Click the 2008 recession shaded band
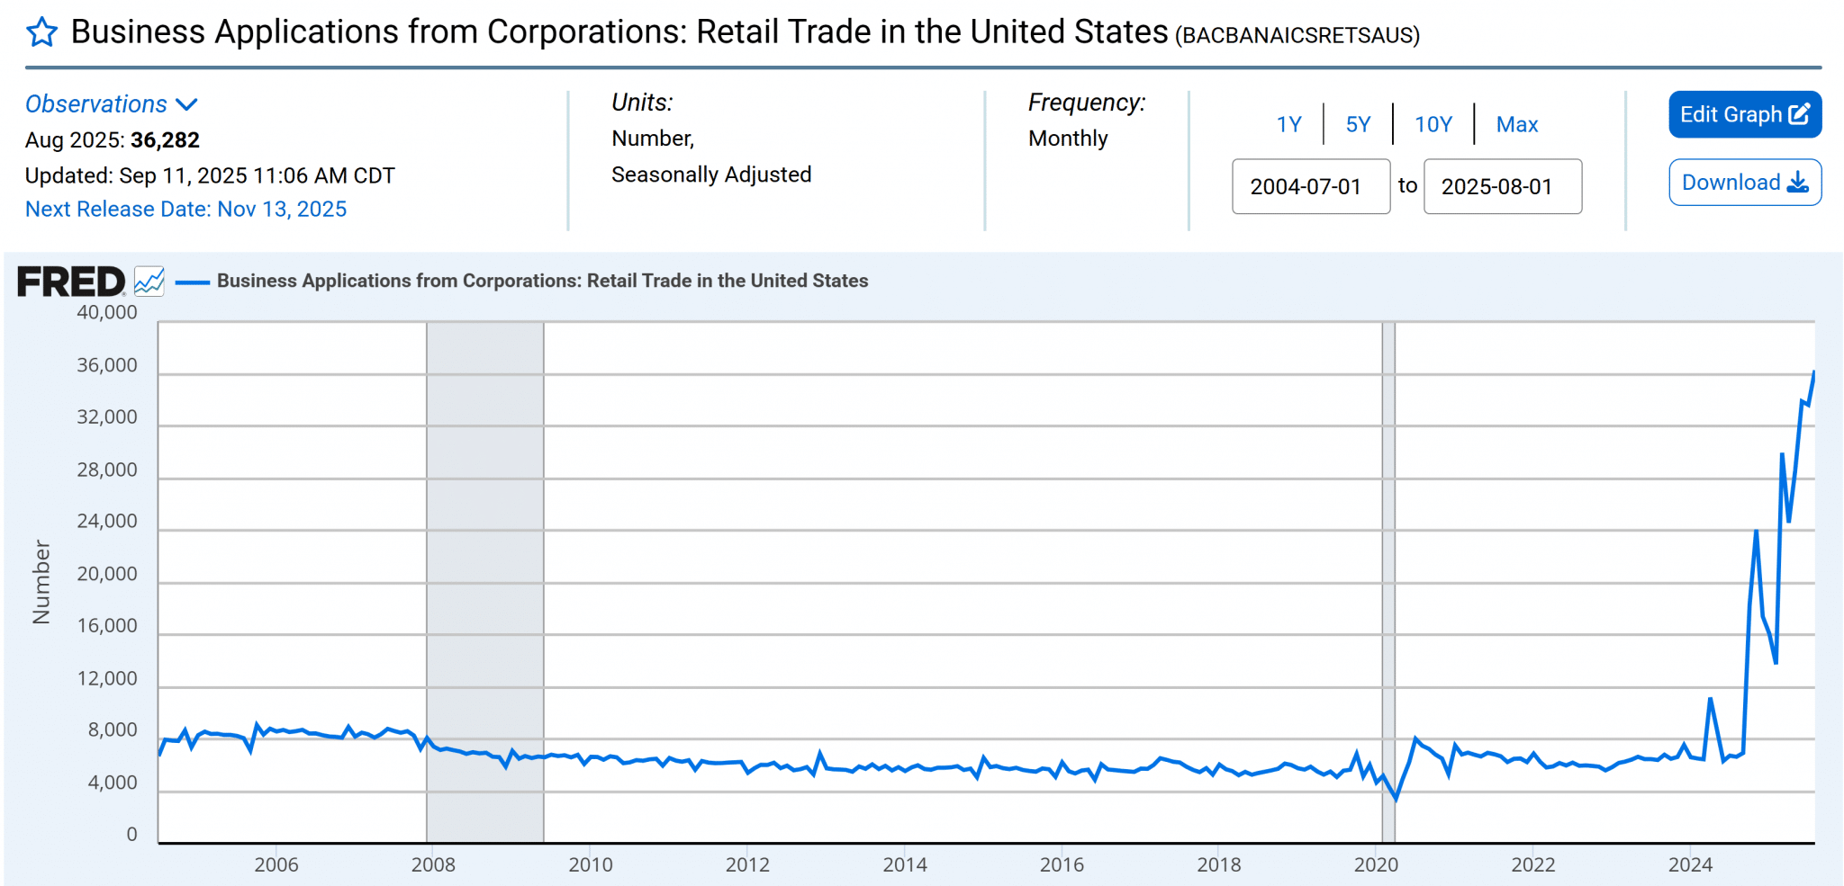 (484, 540)
